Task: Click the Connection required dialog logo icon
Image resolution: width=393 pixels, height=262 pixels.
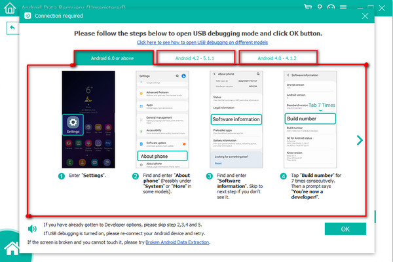Action: 28,16
